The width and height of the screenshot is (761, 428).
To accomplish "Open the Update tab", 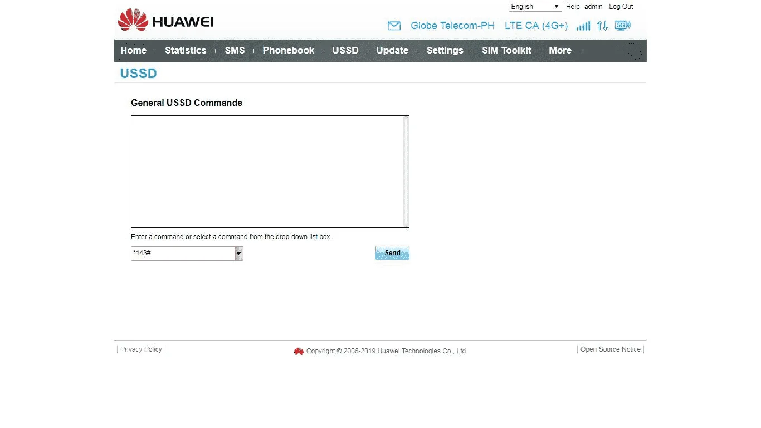I will click(392, 50).
